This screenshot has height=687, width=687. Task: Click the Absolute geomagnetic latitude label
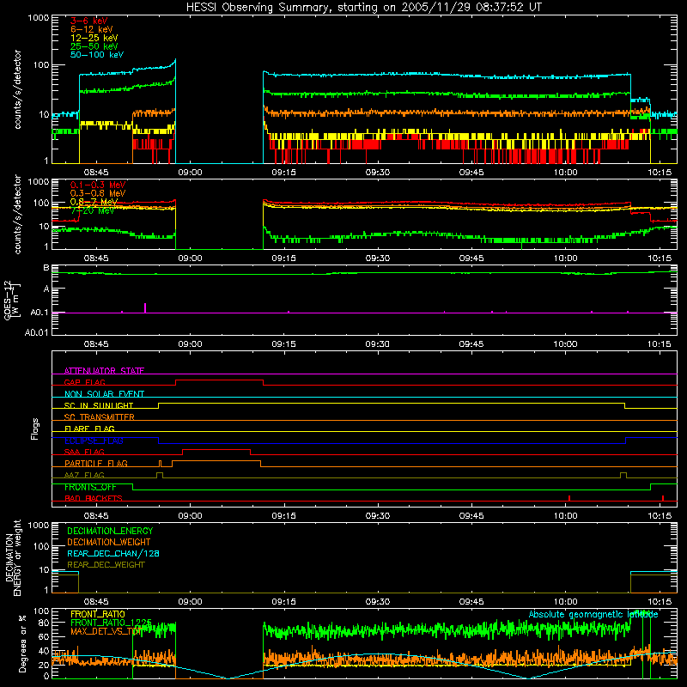point(593,614)
